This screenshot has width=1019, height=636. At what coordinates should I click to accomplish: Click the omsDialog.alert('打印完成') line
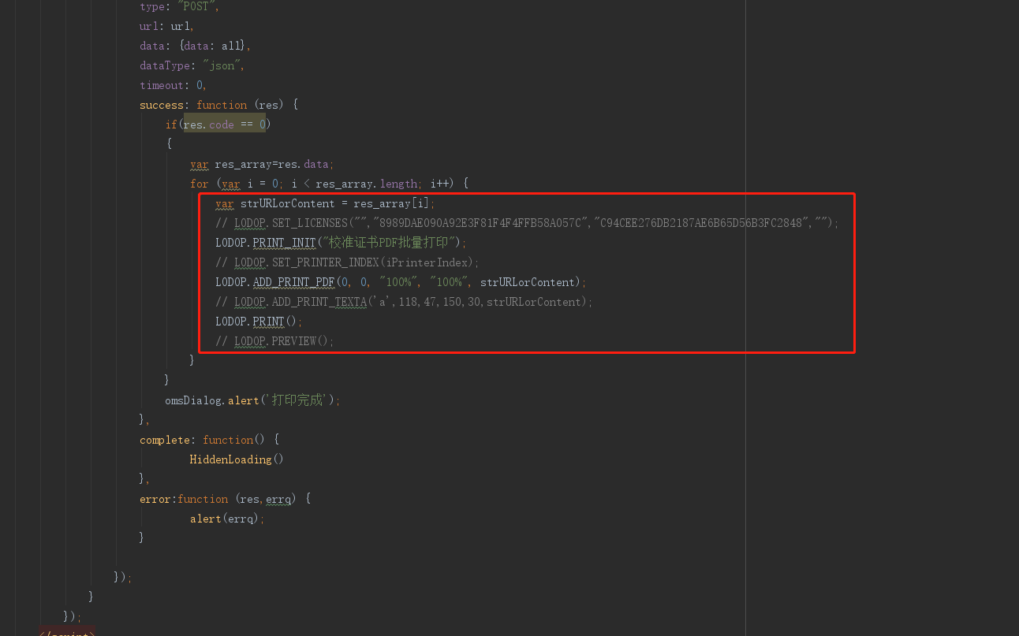point(252,400)
